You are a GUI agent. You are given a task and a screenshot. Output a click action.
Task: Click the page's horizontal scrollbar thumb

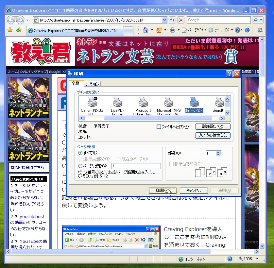pos(111,252)
